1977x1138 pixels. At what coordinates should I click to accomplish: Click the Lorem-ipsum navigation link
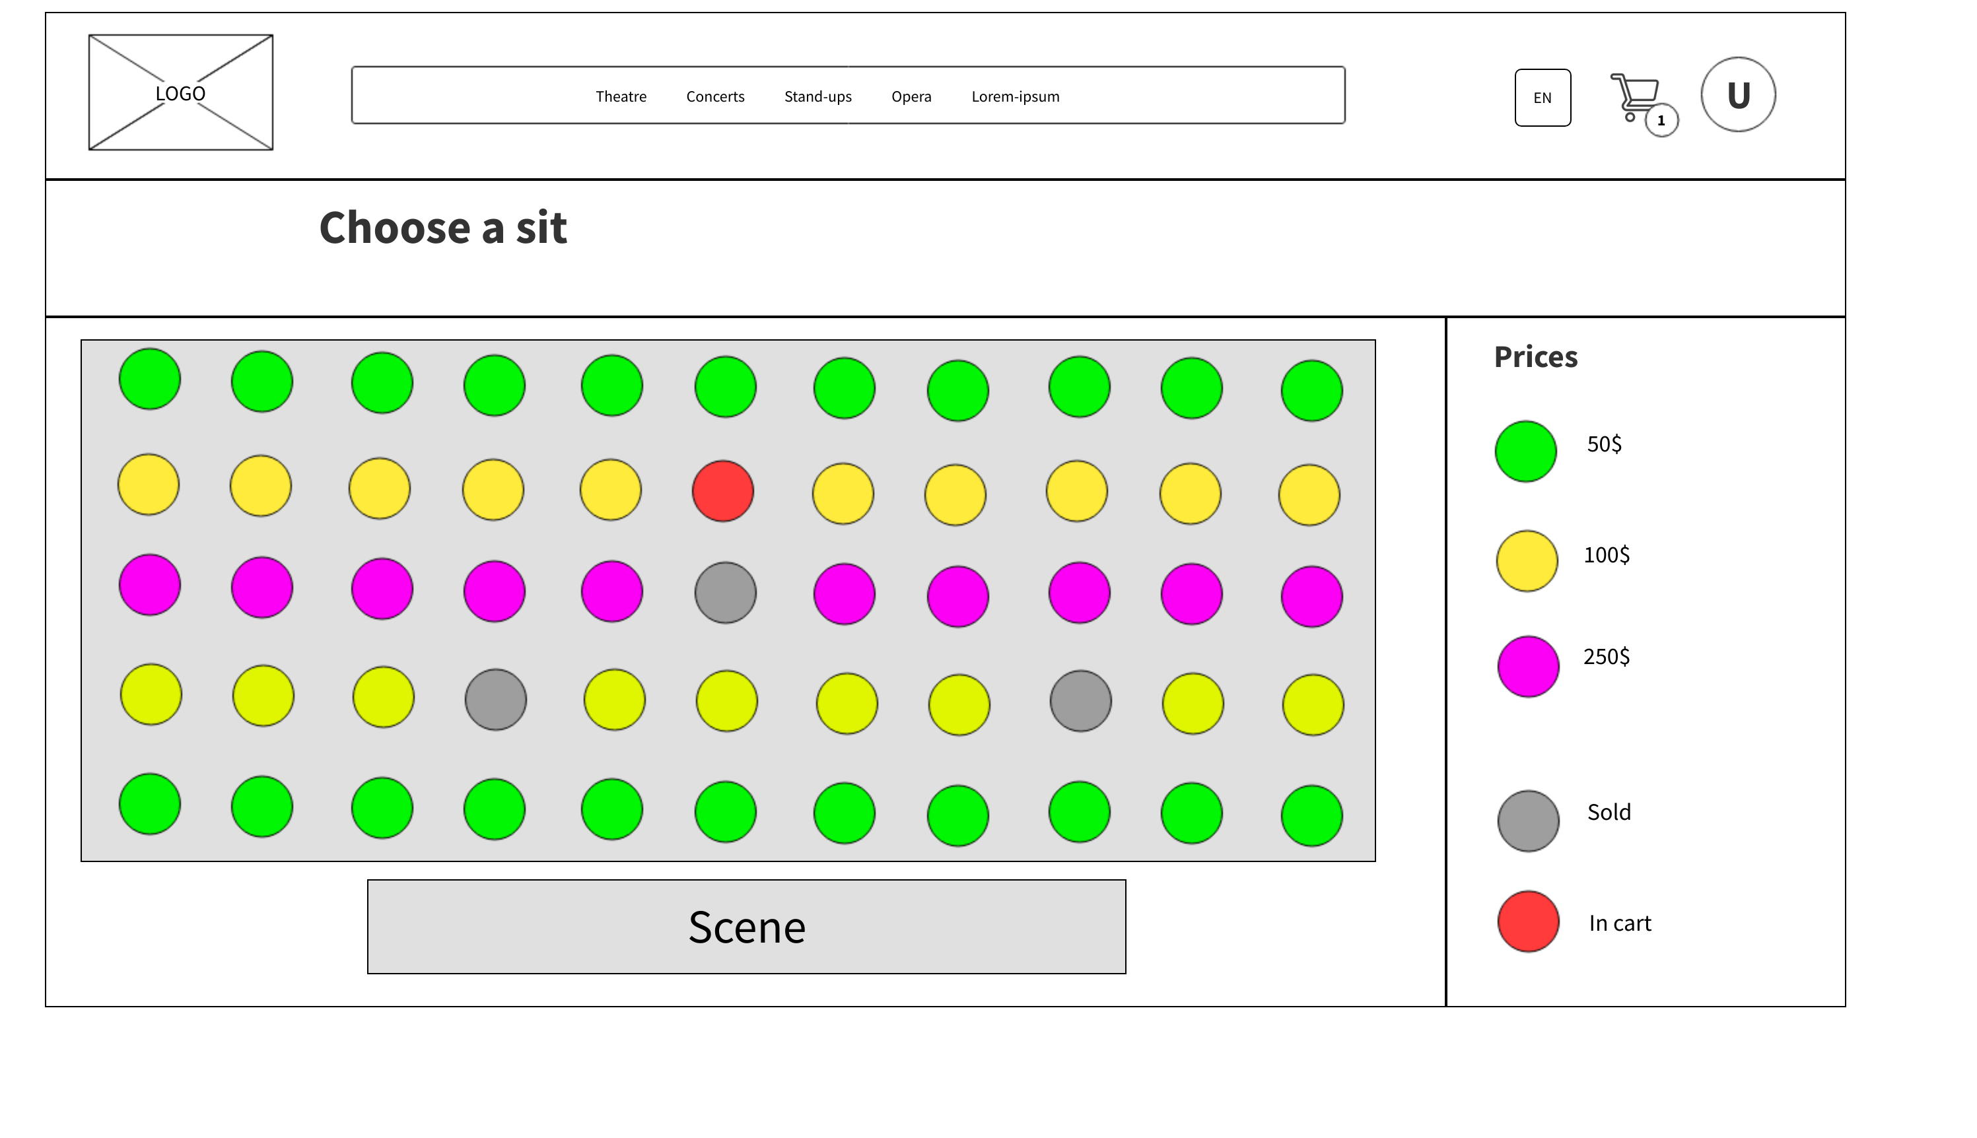tap(1016, 96)
